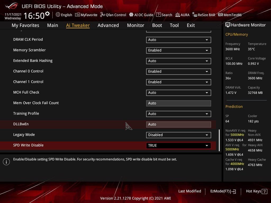Open AURA lighting icon
Screen dimensions: 271x203
(178, 15)
